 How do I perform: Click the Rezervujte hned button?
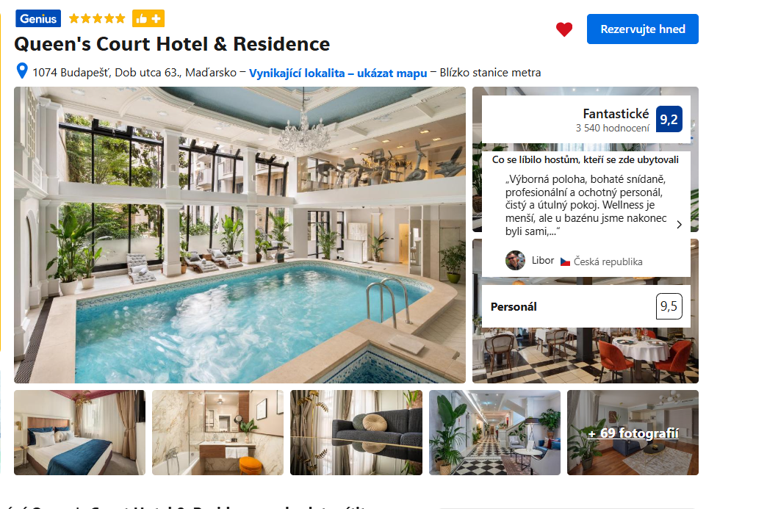click(643, 29)
